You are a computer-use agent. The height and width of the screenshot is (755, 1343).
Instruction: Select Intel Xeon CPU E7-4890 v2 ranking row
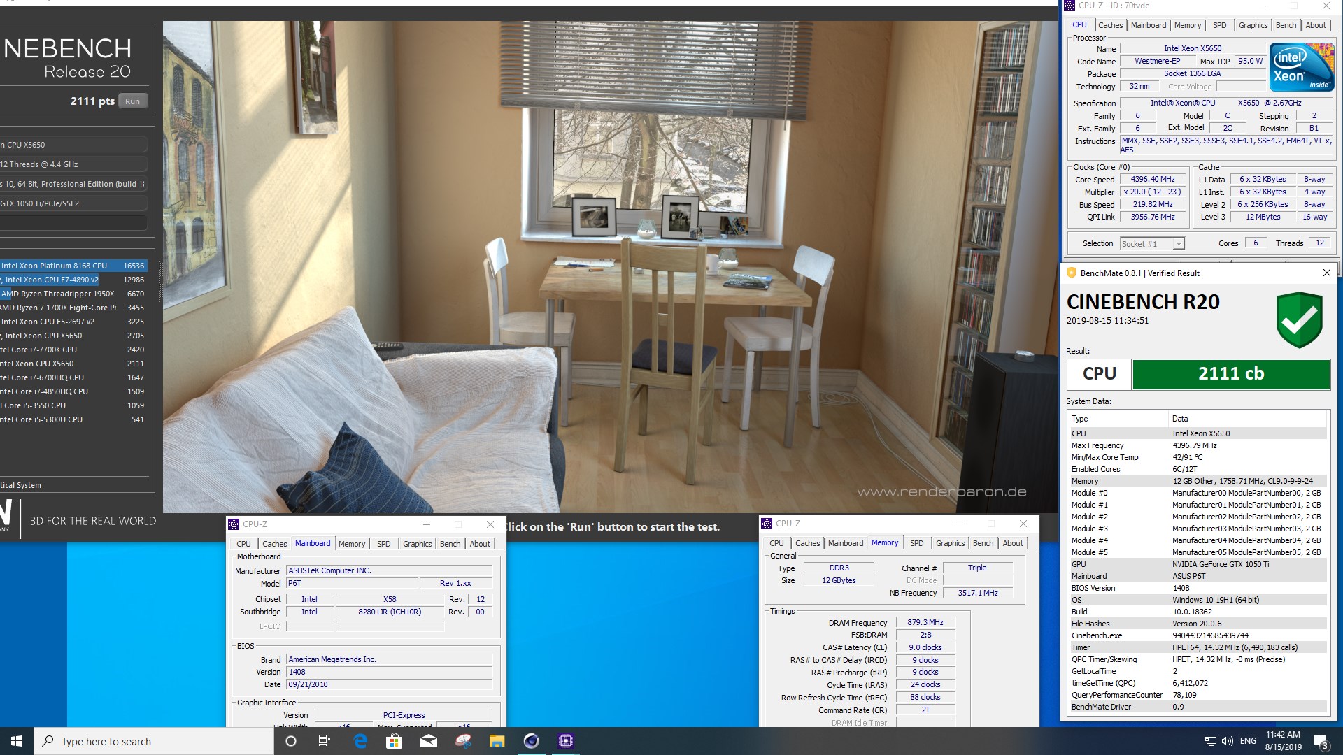tap(73, 280)
